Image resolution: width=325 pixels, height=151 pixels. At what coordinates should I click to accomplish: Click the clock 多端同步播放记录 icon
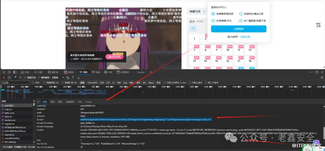pyautogui.click(x=241, y=14)
